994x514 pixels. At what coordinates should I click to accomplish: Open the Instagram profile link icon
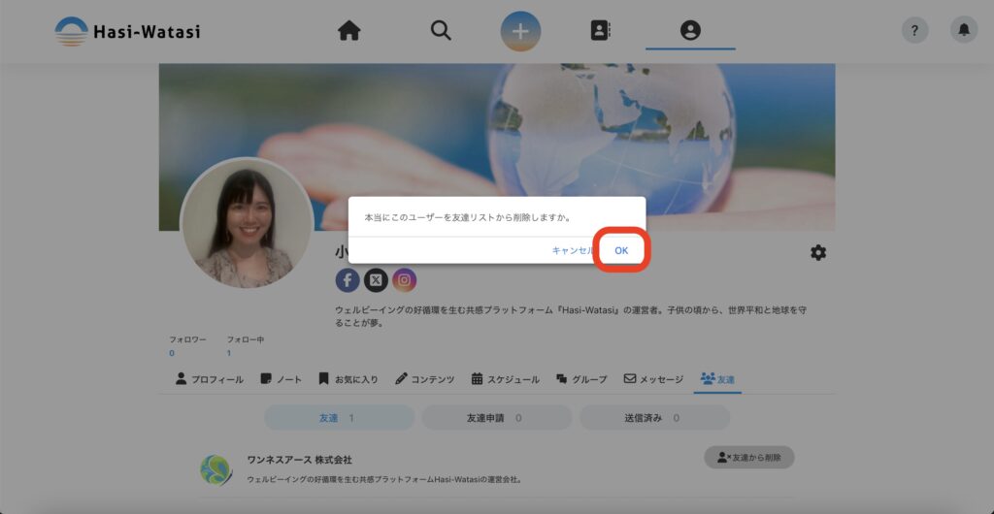tap(405, 280)
